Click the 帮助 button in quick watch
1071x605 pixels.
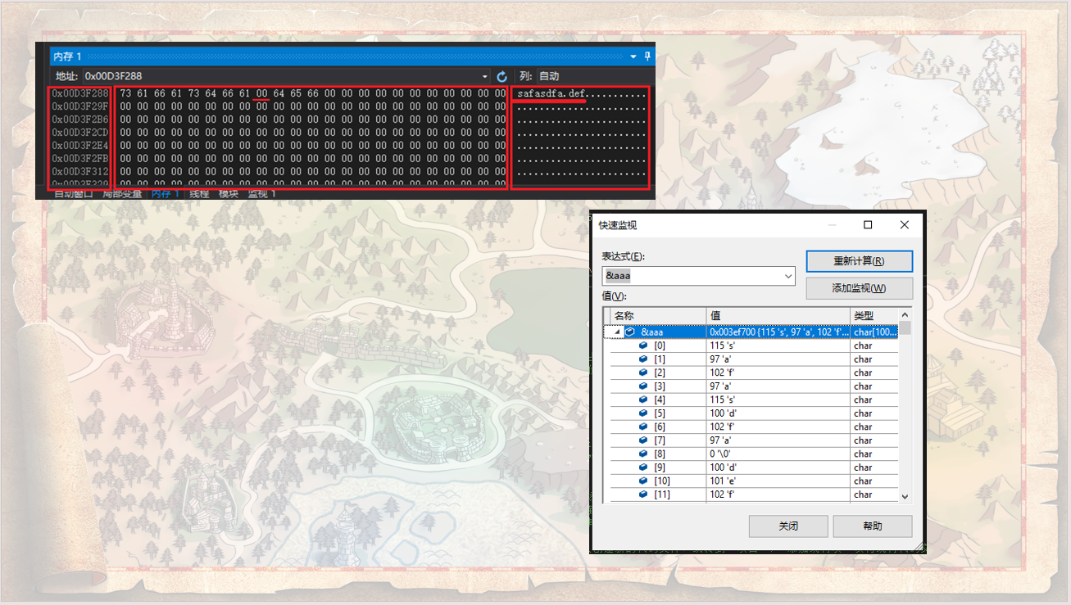[873, 526]
